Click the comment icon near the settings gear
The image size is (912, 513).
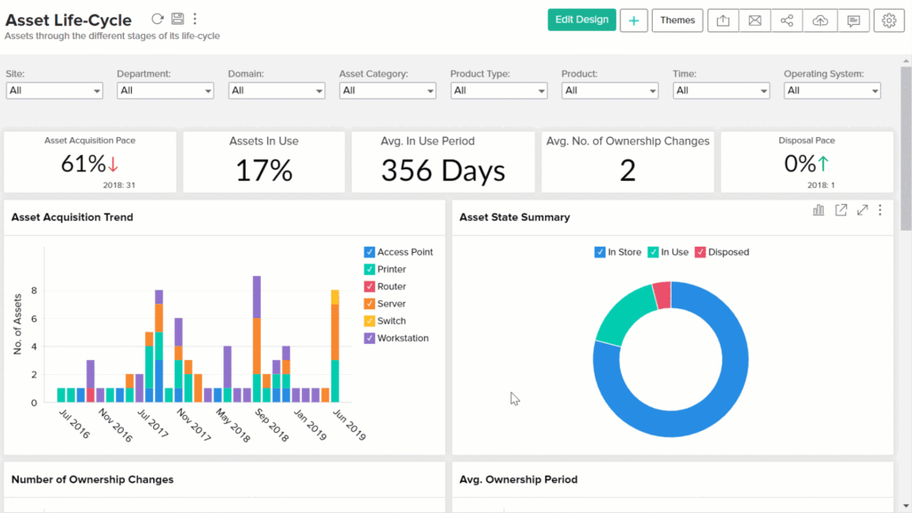pos(853,20)
